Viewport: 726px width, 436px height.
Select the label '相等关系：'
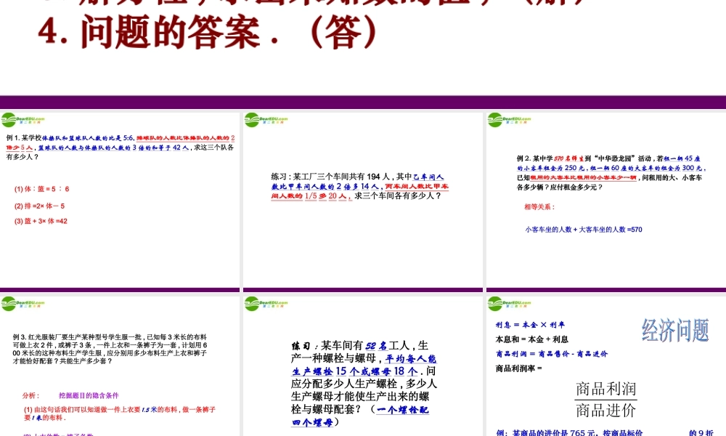tap(539, 206)
